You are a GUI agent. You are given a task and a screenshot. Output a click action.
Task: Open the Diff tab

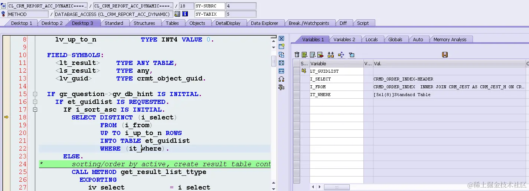pos(343,23)
